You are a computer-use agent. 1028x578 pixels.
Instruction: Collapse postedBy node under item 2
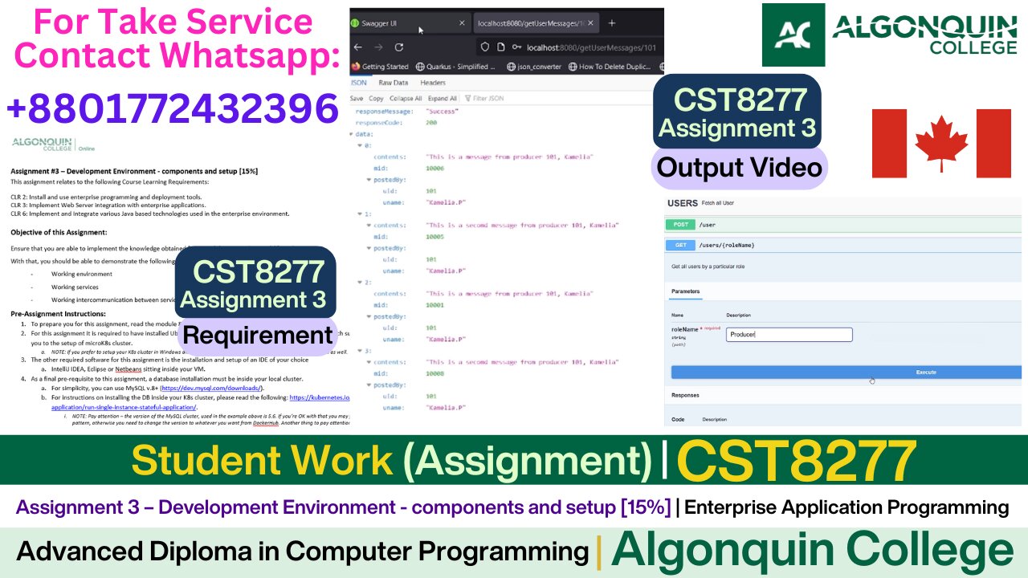pos(370,316)
